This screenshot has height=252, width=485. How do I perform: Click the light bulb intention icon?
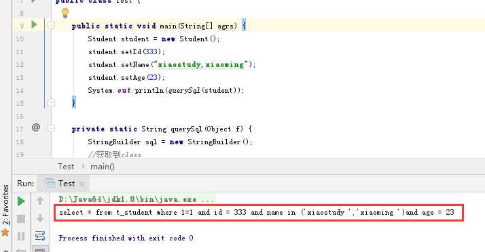pyautogui.click(x=65, y=13)
